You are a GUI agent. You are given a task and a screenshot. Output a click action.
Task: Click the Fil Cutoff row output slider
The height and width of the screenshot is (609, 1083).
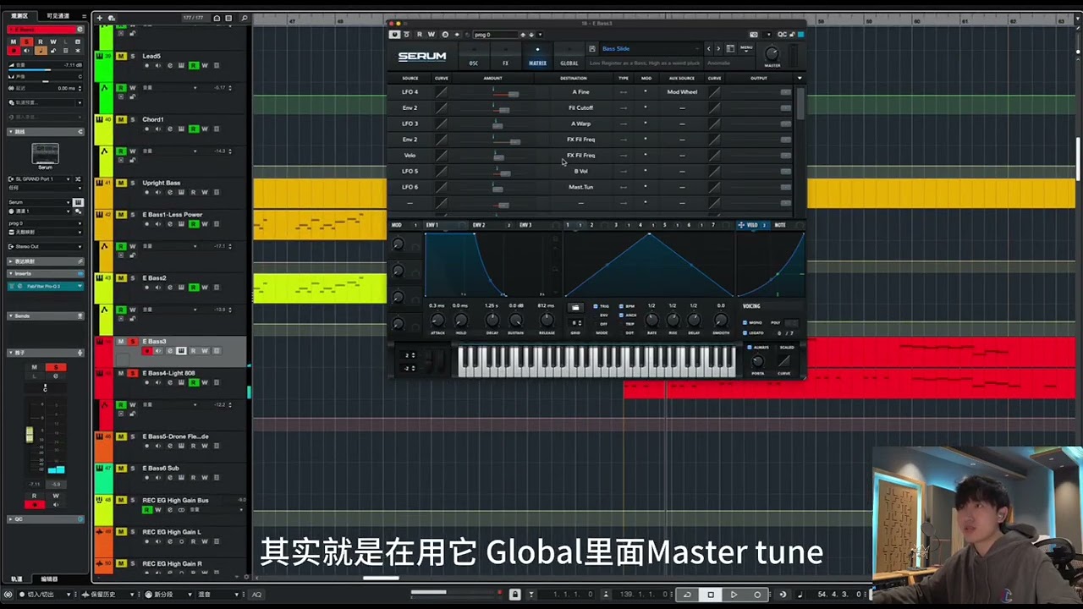click(786, 107)
